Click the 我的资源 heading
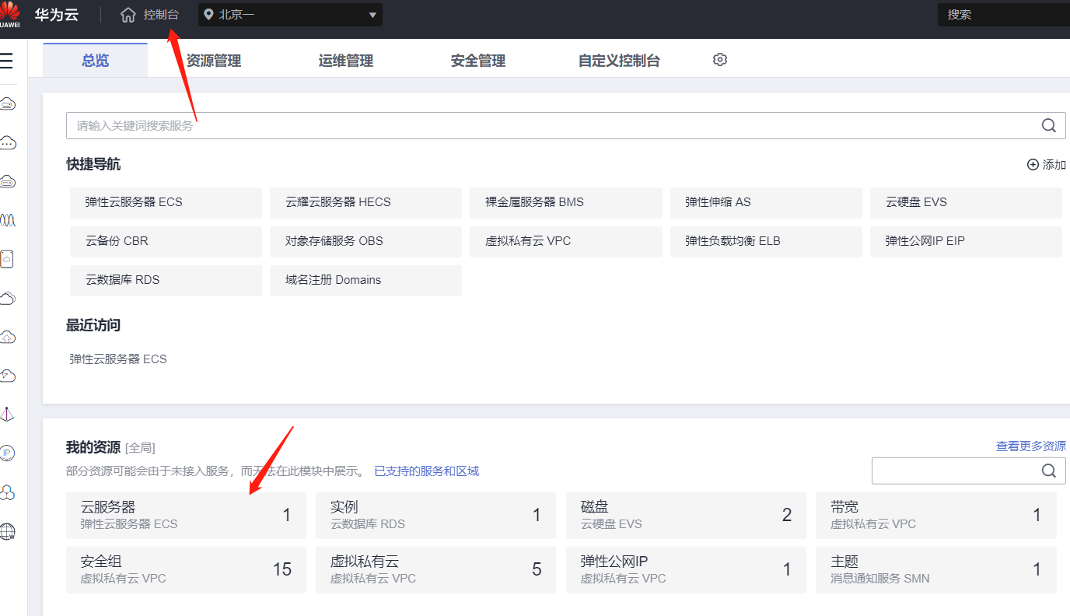 pos(93,447)
